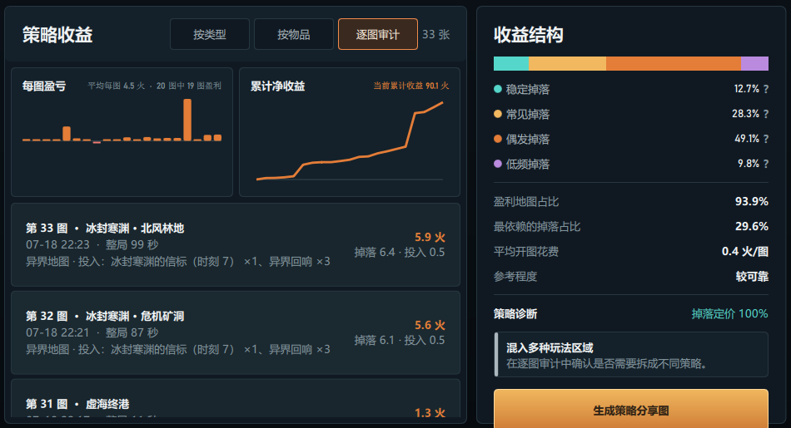
Task: Click the 1.3 火 profit value
Action: (x=430, y=413)
